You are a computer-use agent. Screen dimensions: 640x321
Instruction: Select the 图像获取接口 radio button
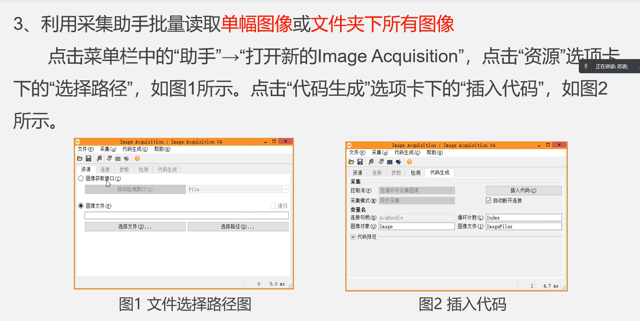[x=81, y=178]
